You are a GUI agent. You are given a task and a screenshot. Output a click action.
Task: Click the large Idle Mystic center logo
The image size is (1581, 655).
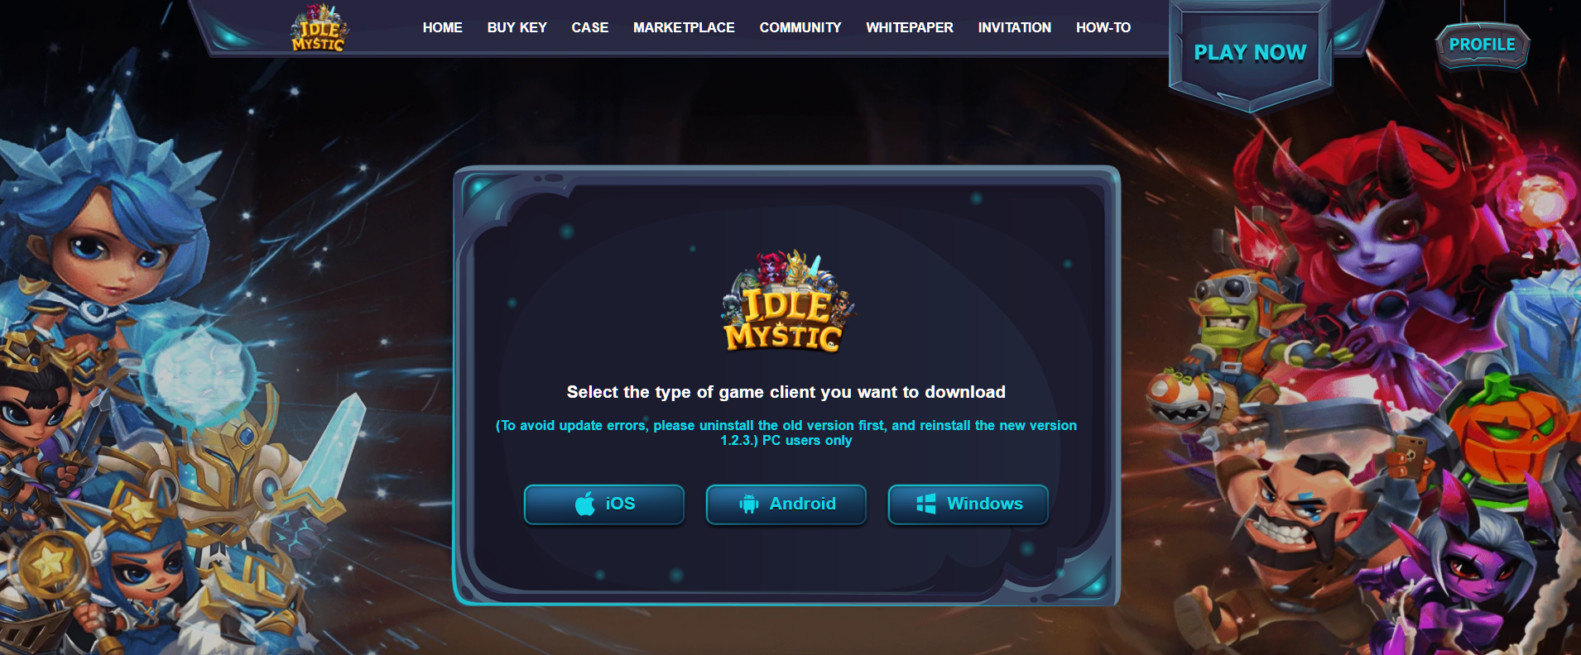[x=786, y=301]
